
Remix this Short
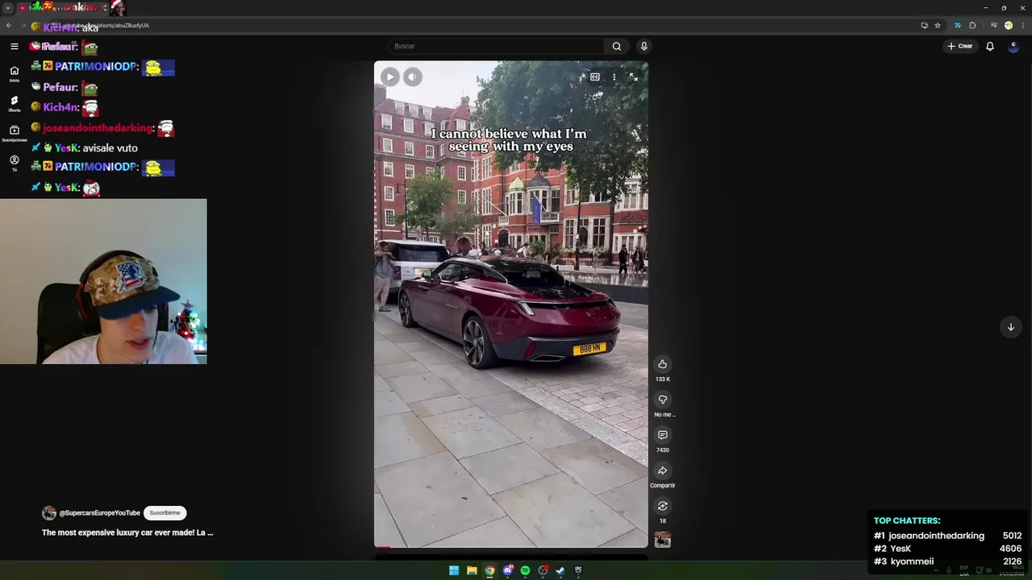(663, 506)
